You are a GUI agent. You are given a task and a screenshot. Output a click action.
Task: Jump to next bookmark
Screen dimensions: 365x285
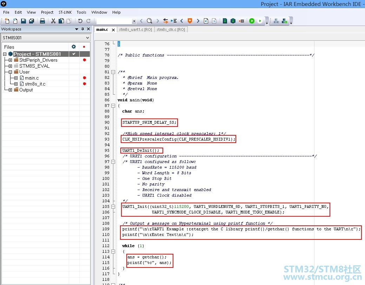pos(198,21)
